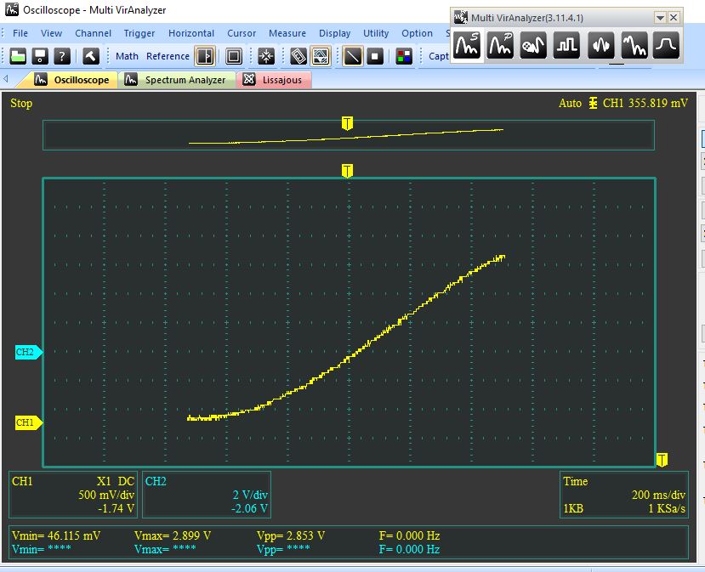Click the green Open file folder icon

(18, 56)
